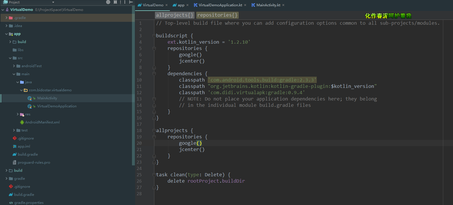The width and height of the screenshot is (453, 205).
Task: Expand the root gradle folder
Action: tap(6, 179)
